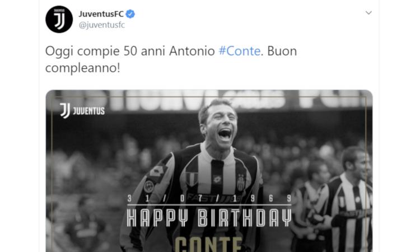Image resolution: width=420 pixels, height=252 pixels.
Task: Click the scudetto shield on the jersey
Action: coord(192,179)
